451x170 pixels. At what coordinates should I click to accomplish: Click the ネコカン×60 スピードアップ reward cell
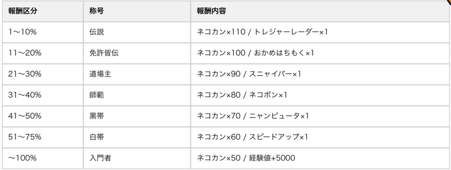tap(320, 137)
